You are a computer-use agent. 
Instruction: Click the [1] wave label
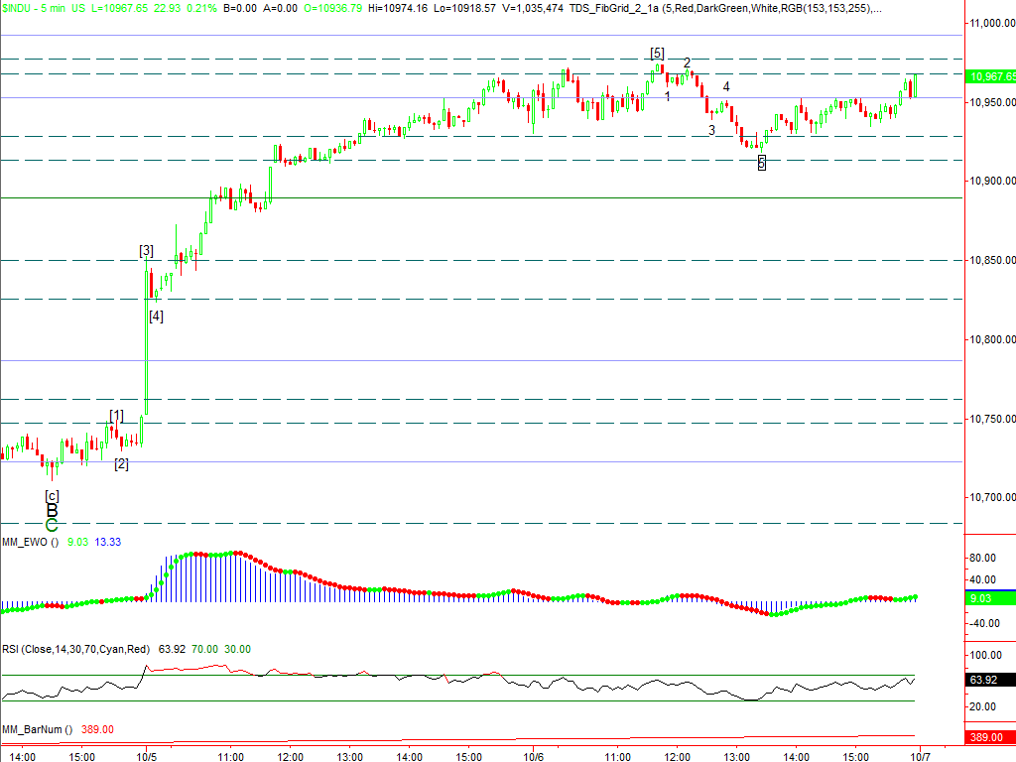[x=116, y=415]
